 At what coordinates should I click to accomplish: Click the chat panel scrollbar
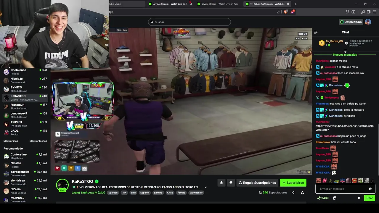[378, 149]
